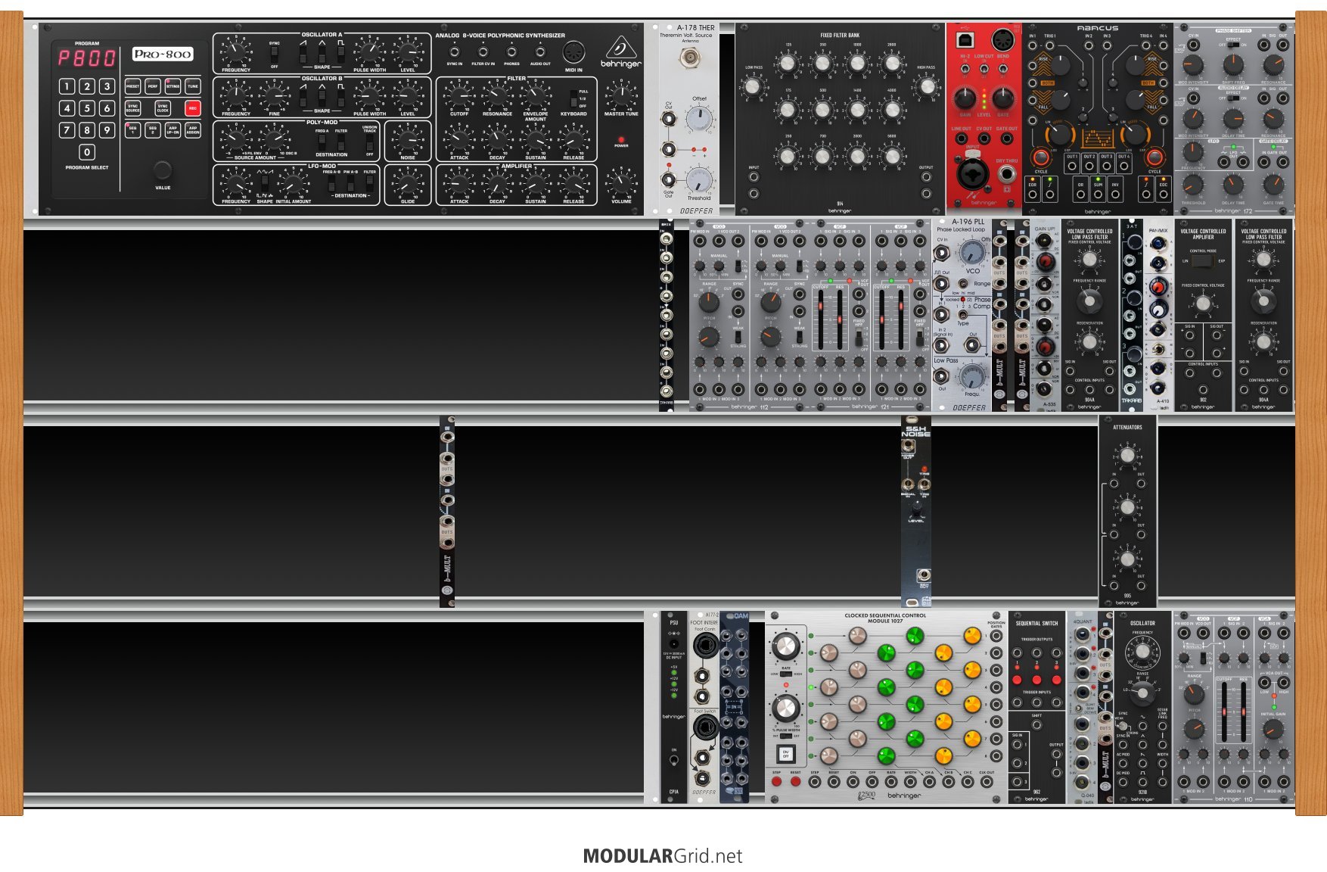Click the Filter Resonance knob on Pro-800

[497, 95]
